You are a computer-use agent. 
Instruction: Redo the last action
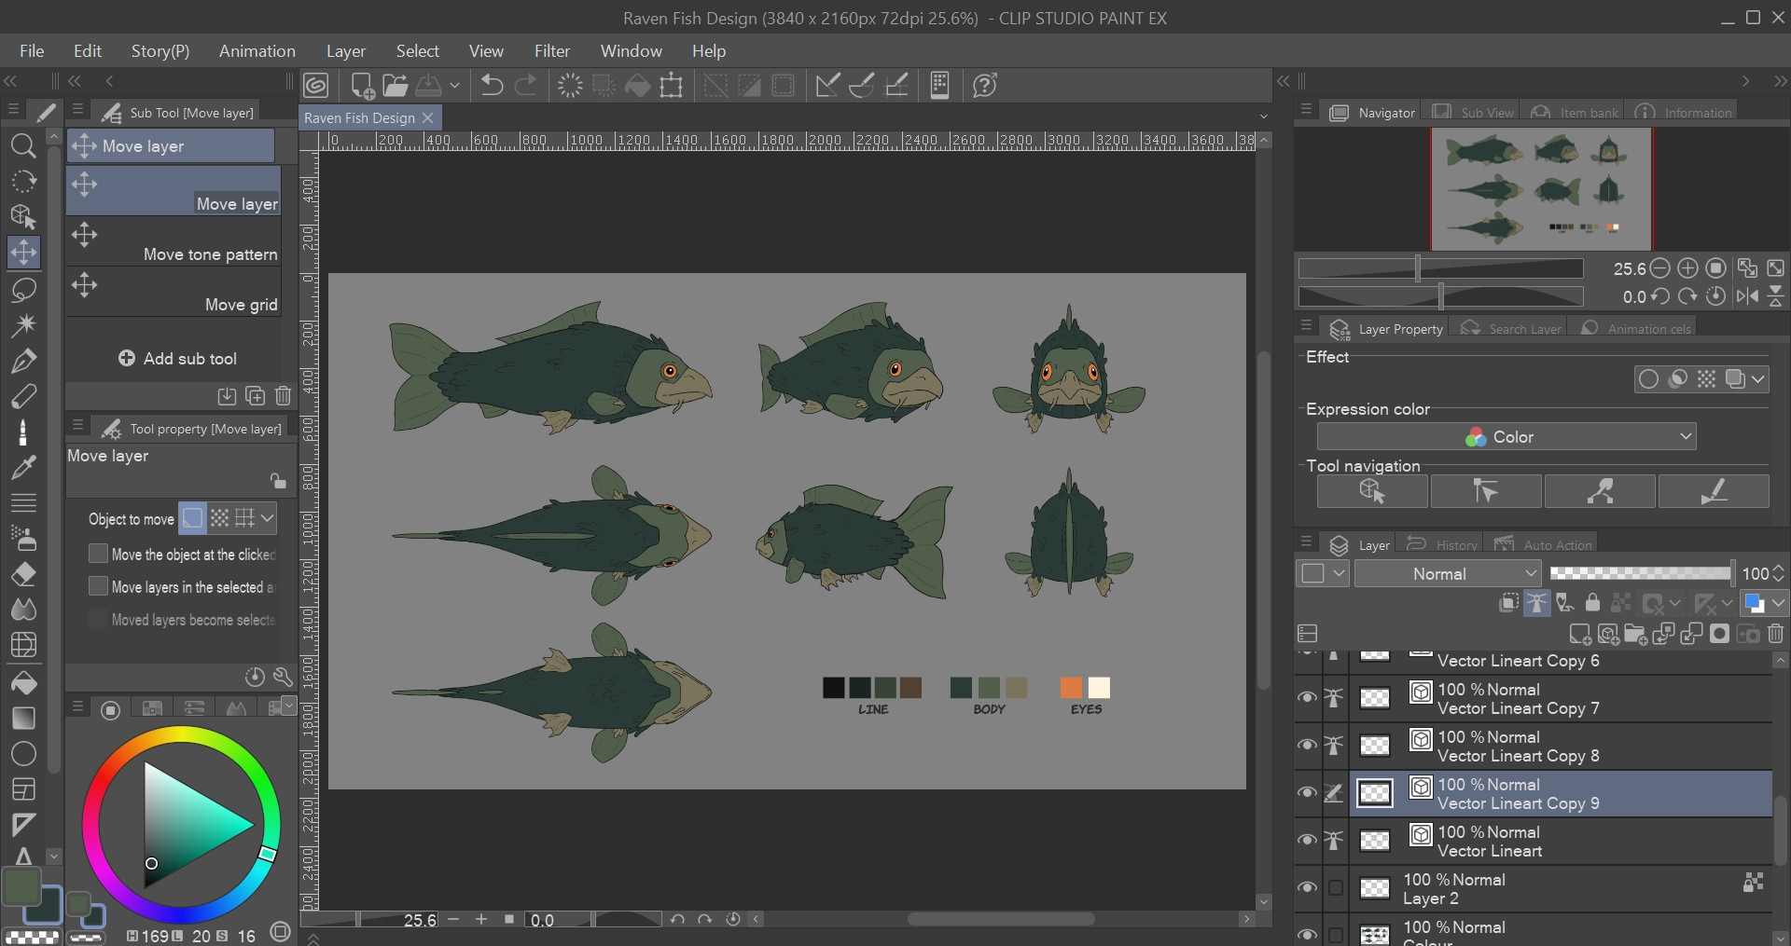[x=526, y=86]
